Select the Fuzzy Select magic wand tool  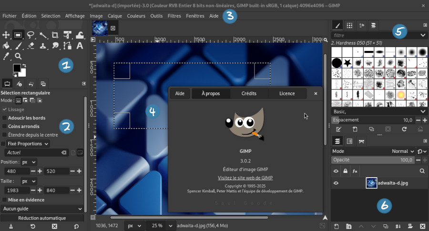(43, 35)
